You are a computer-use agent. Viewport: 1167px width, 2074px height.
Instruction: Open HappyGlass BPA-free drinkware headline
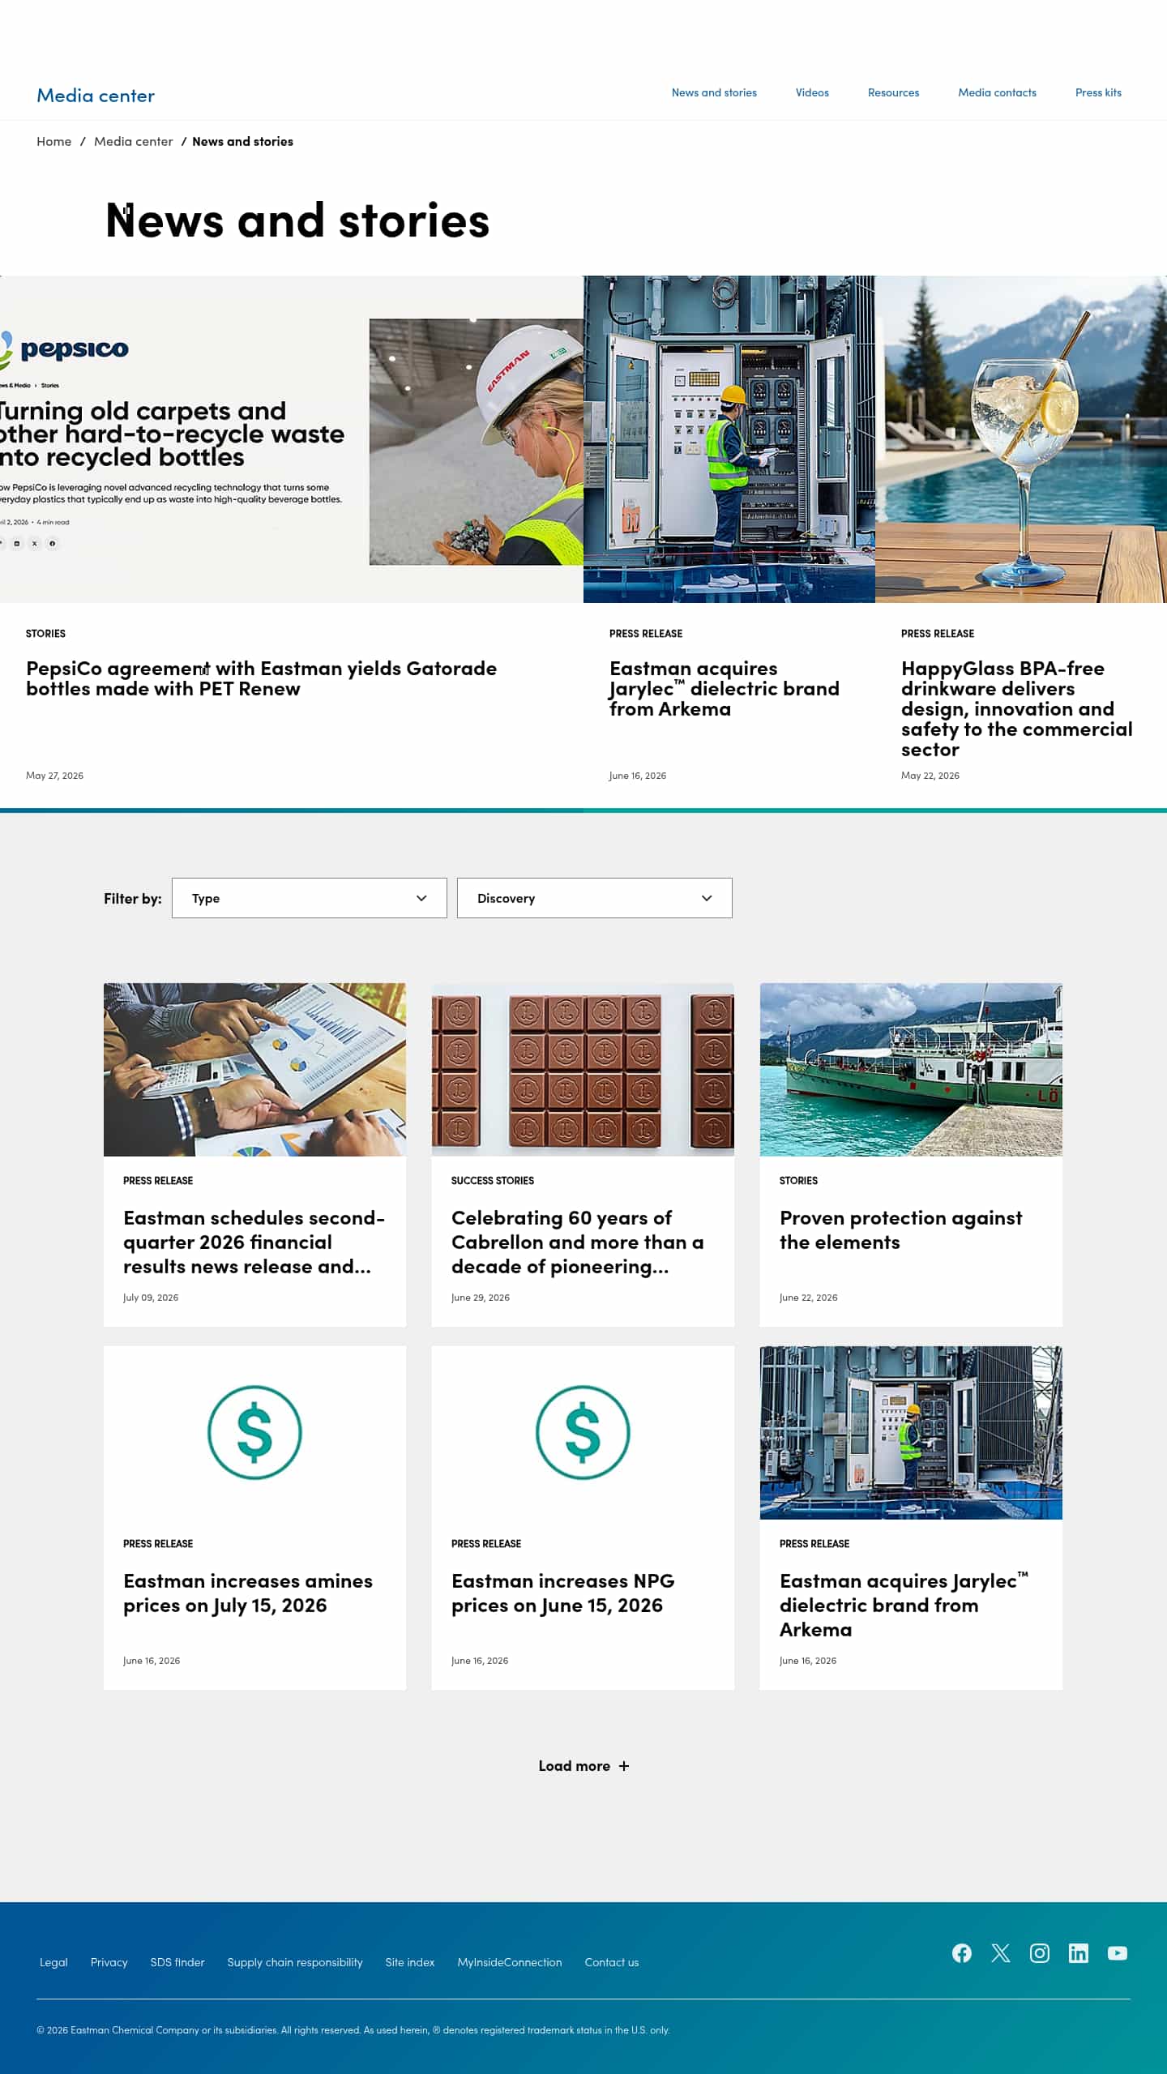click(x=1017, y=708)
